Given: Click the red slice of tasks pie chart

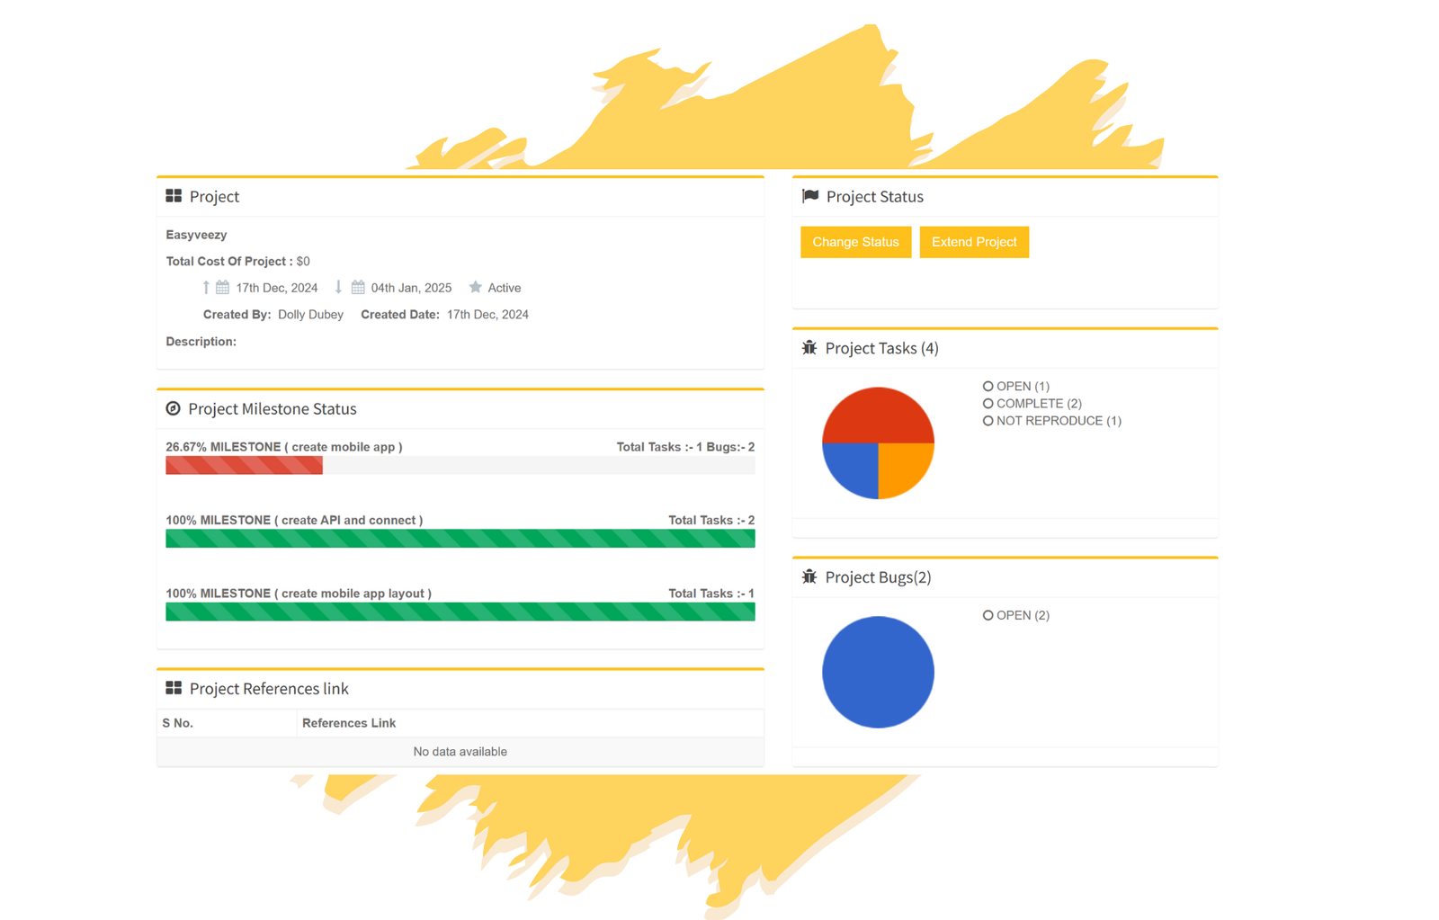Looking at the screenshot, I should pos(878,415).
